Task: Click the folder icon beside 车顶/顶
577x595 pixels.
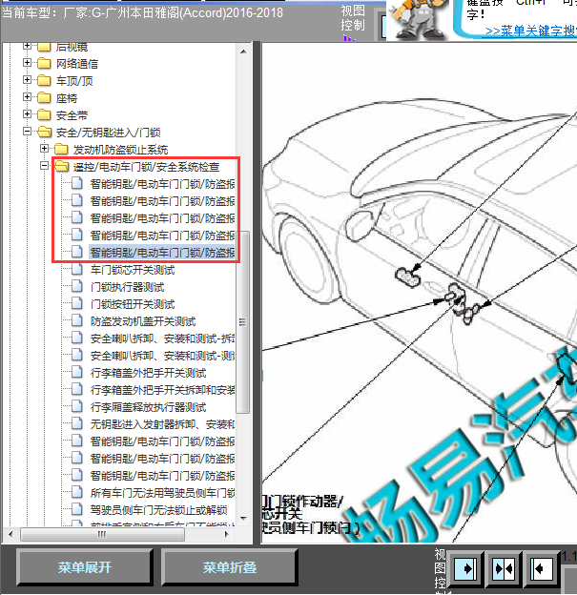Action: click(x=44, y=80)
